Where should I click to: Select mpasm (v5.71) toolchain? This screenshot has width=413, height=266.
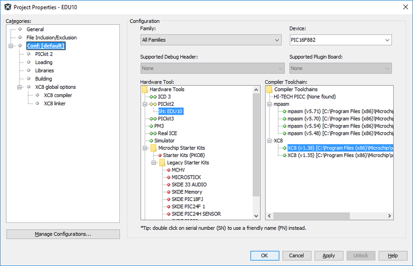[x=340, y=111]
